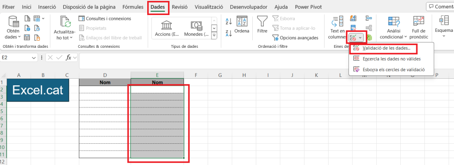The image size is (454, 165).
Task: Switch to the Ajuda tab
Action: click(x=281, y=7)
